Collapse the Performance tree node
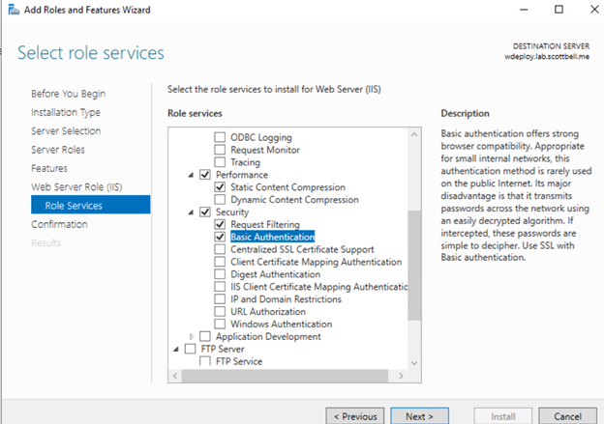The width and height of the screenshot is (604, 424). click(x=191, y=175)
